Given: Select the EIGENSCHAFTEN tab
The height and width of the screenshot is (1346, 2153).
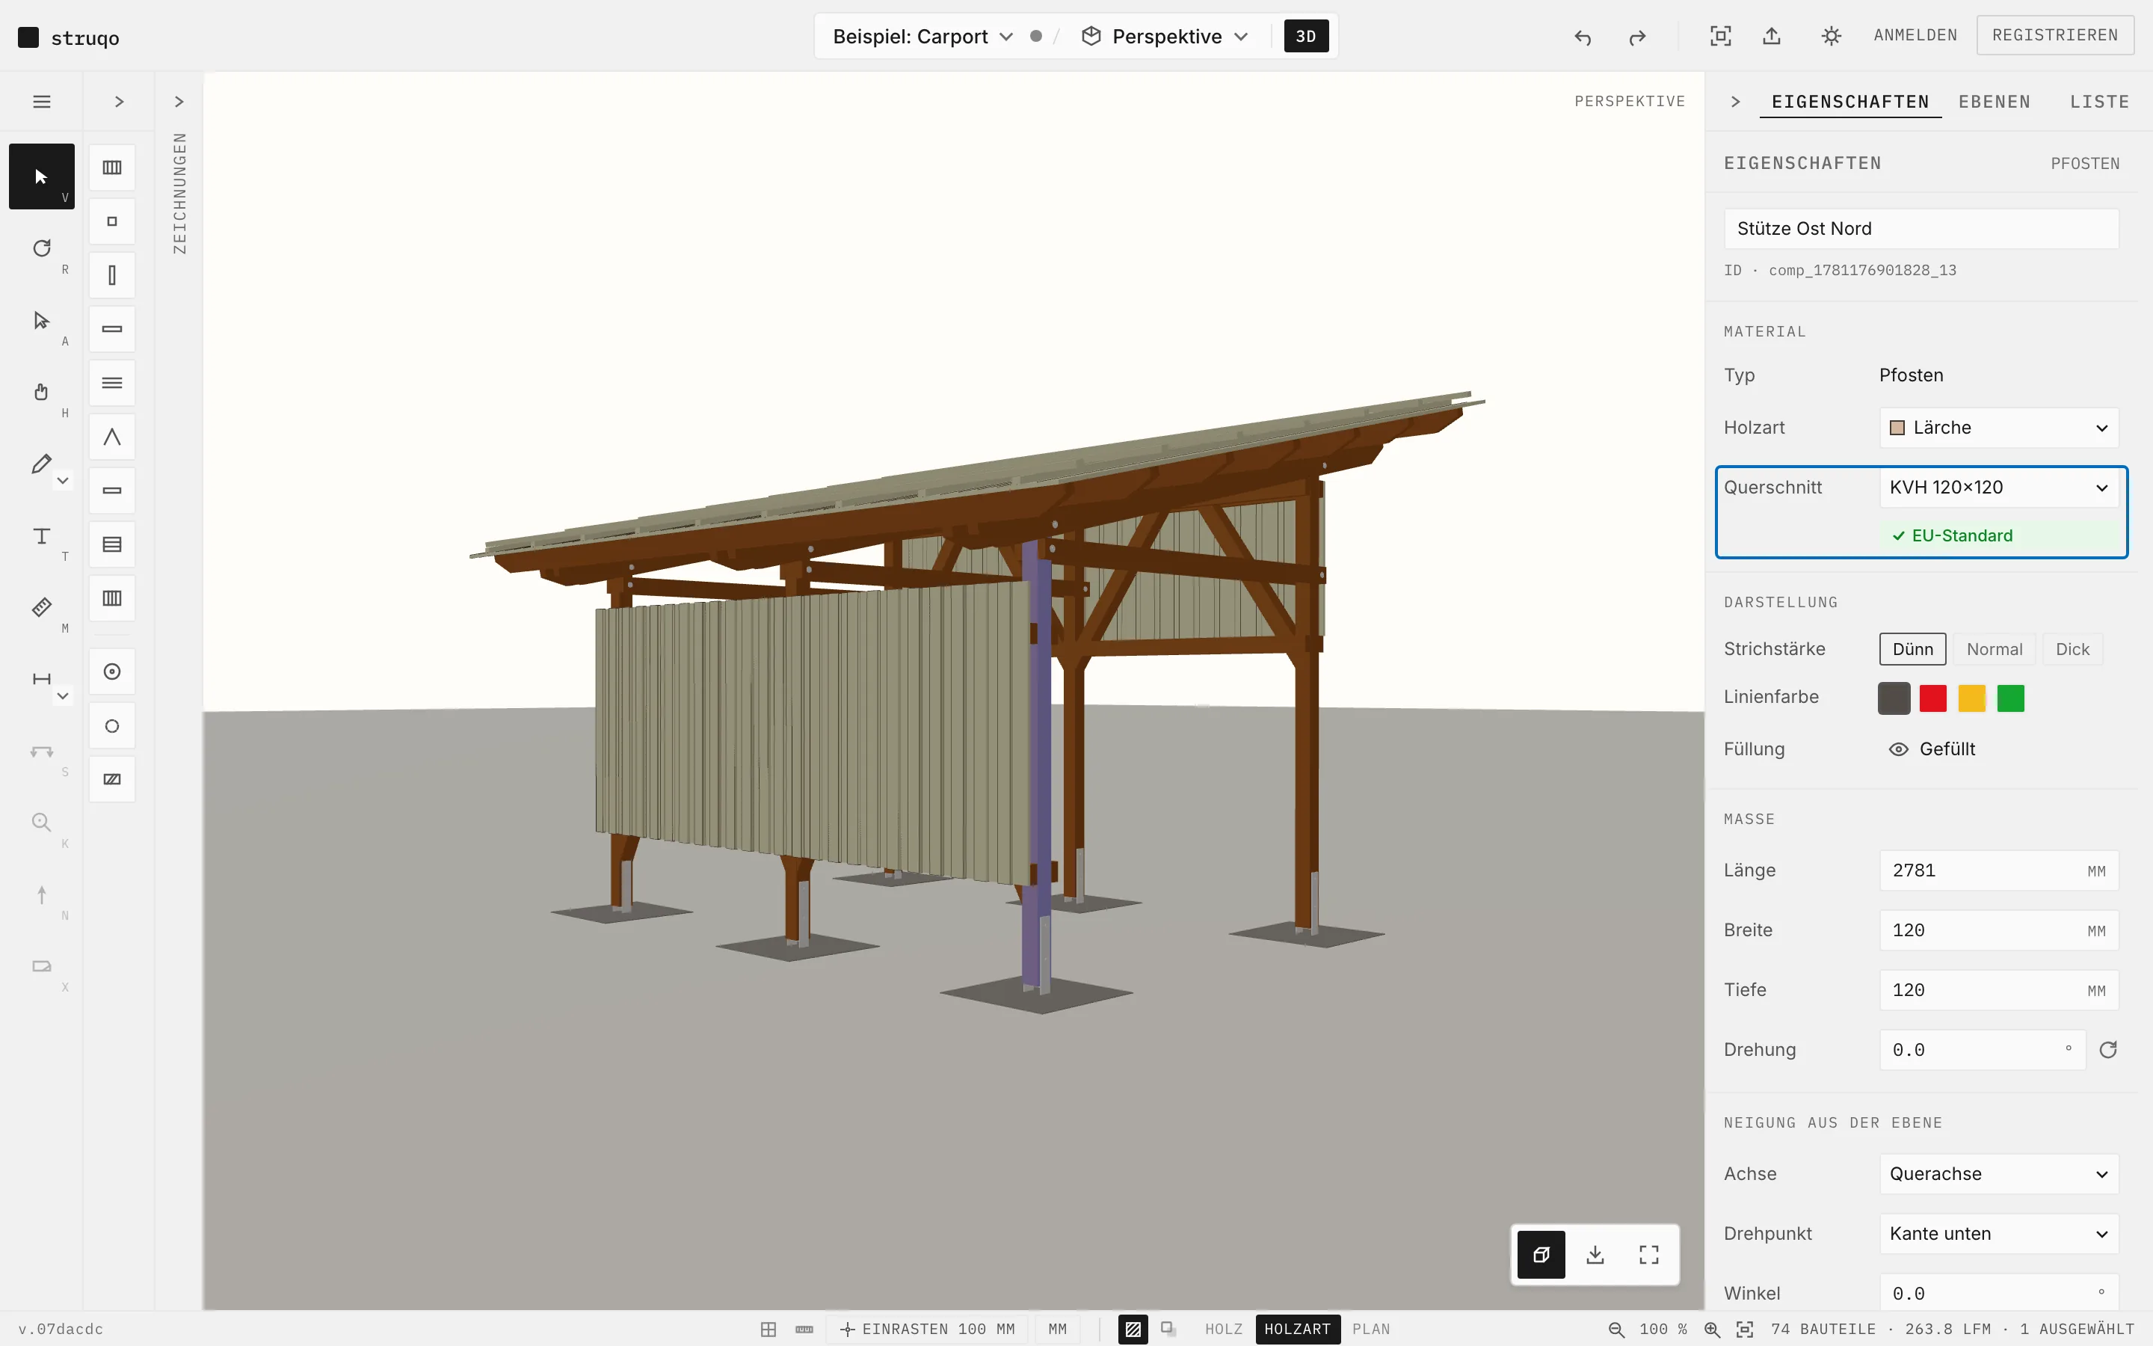Looking at the screenshot, I should point(1849,102).
